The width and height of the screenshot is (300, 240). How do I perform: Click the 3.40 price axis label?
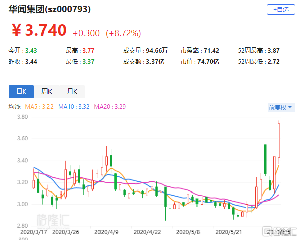pos(22,160)
